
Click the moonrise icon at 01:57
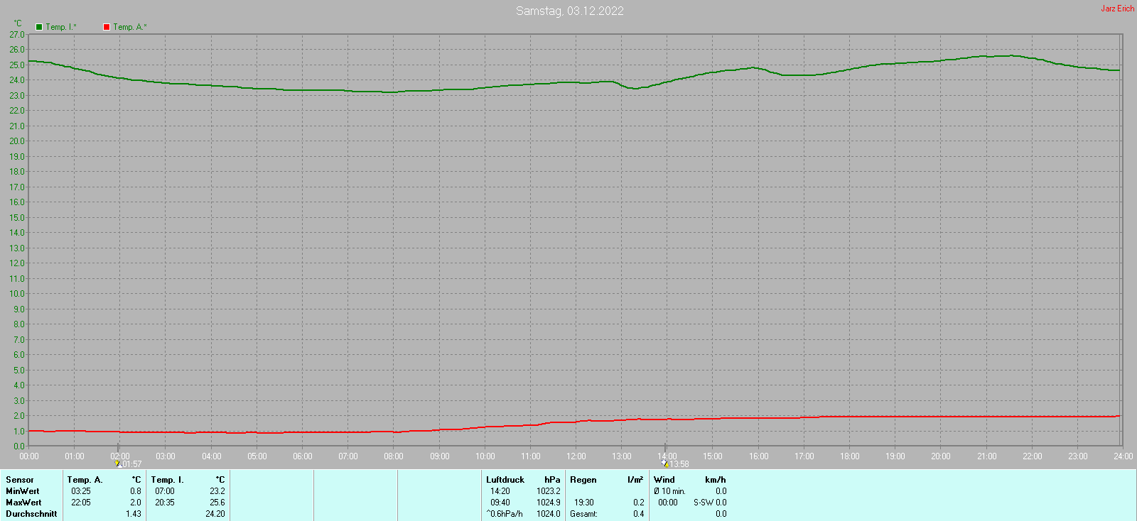tap(118, 464)
